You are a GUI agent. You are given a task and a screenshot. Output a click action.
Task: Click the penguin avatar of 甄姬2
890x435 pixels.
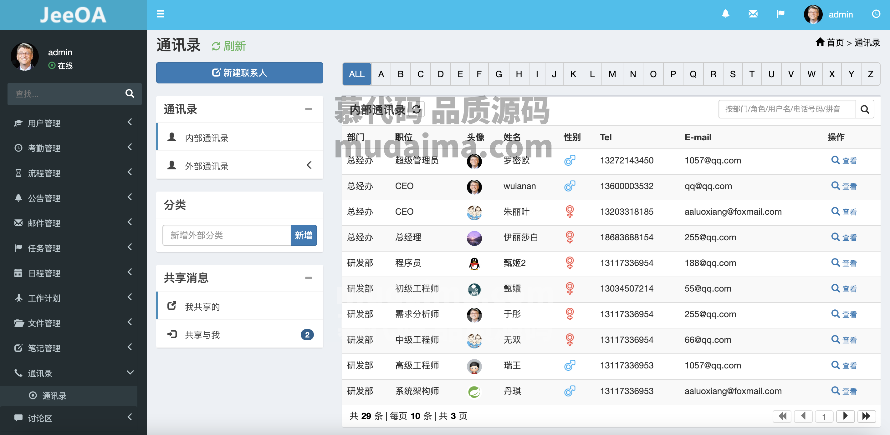474,263
